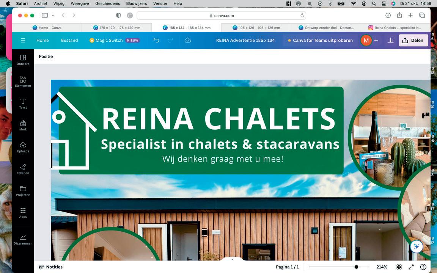Image resolution: width=437 pixels, height=273 pixels.
Task: Click the Home button in Canva header
Action: (42, 41)
